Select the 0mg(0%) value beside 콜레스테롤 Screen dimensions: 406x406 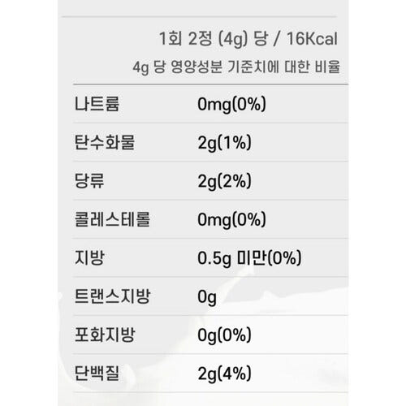(231, 220)
